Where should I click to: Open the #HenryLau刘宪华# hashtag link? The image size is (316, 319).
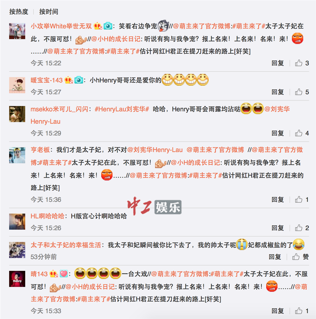click(122, 109)
